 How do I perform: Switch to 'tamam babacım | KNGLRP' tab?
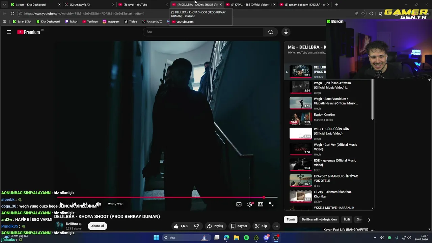[304, 5]
